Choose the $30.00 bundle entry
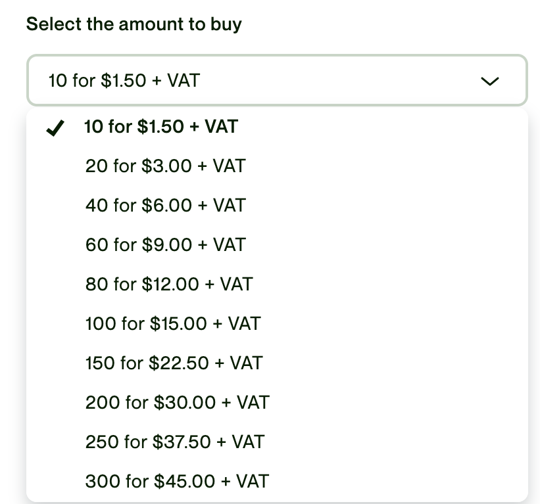 (177, 402)
